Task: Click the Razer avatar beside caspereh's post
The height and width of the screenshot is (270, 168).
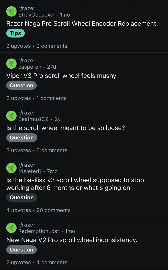Action: [11, 64]
